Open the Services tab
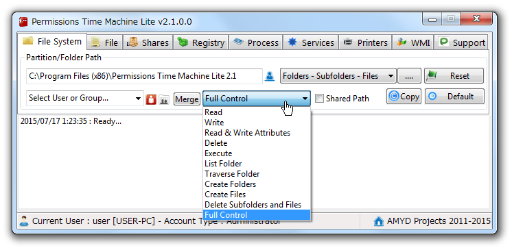This screenshot has width=512, height=250. click(310, 42)
